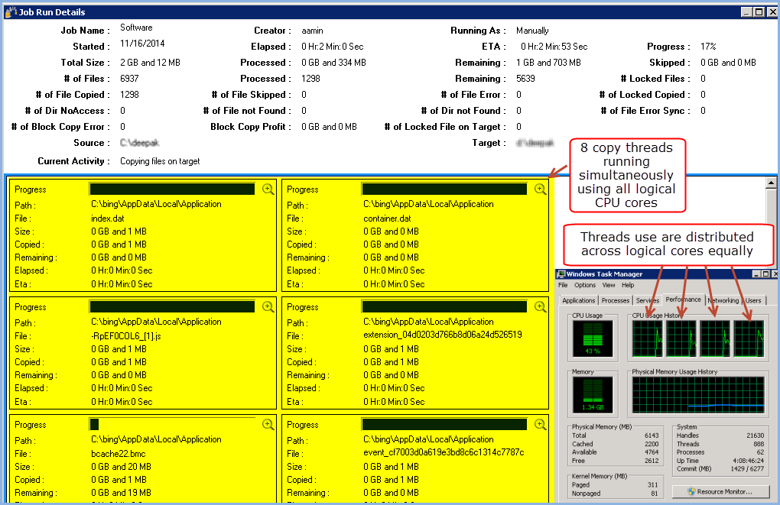Image resolution: width=780 pixels, height=505 pixels.
Task: Click Elapsed value 0 Hr:2 Min:0 Sec
Action: point(333,47)
